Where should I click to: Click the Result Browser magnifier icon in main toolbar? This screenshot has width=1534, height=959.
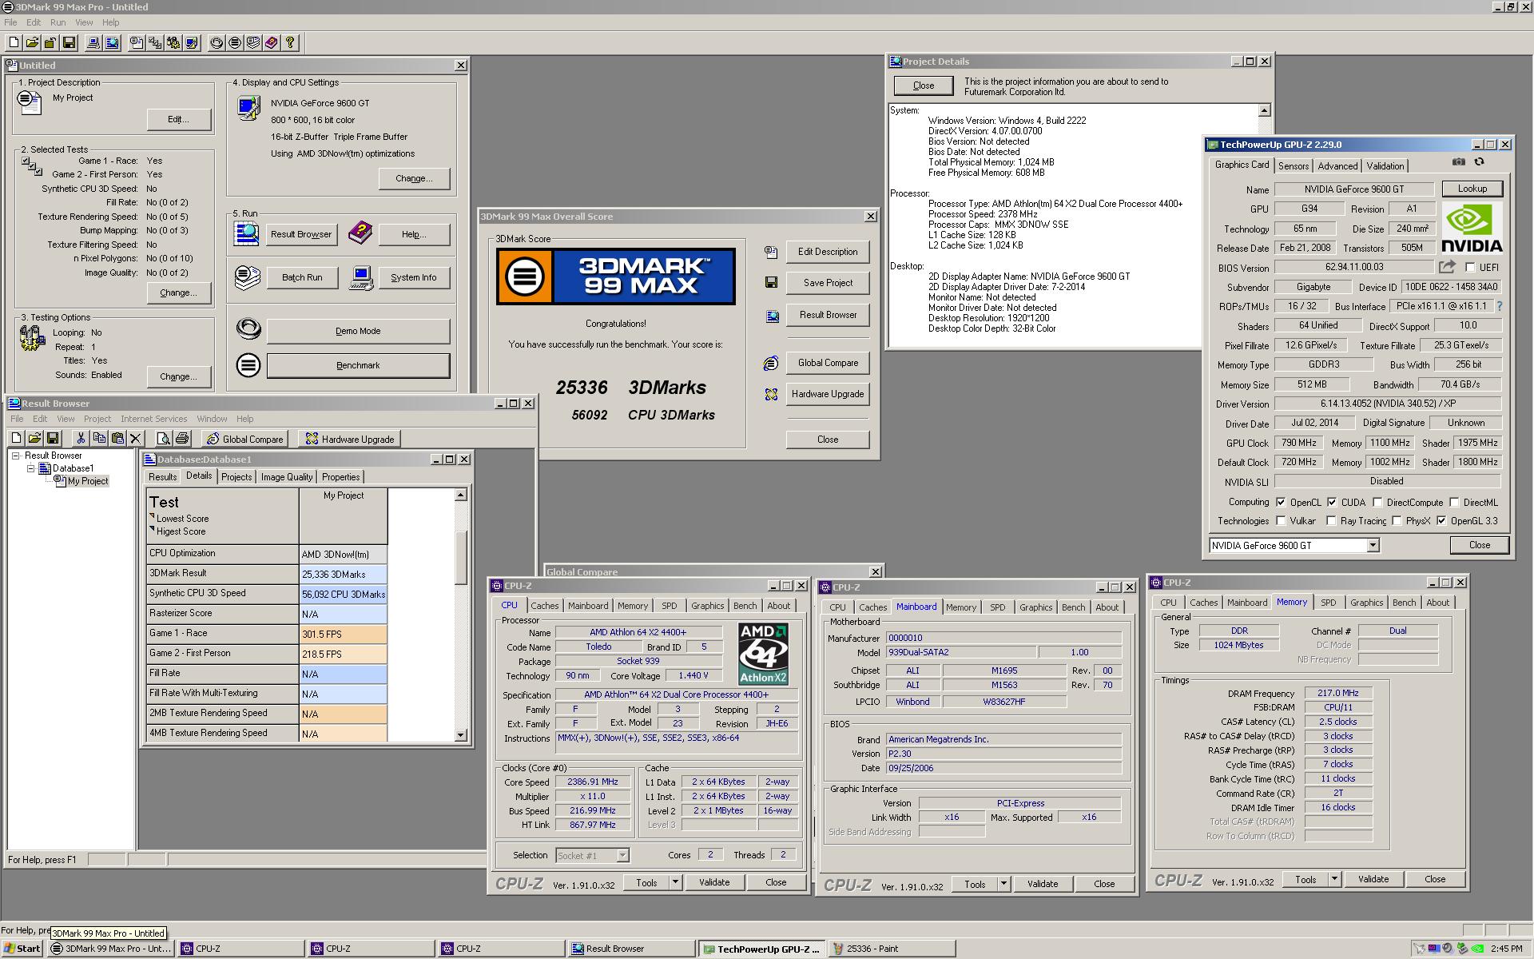[112, 42]
